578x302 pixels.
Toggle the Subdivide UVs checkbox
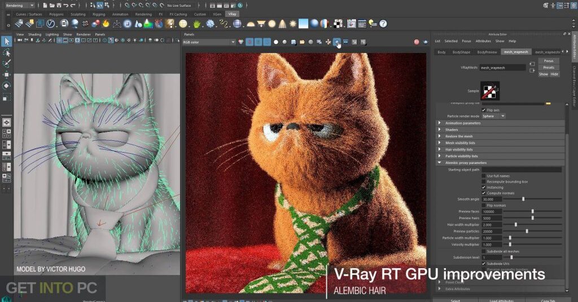484,263
